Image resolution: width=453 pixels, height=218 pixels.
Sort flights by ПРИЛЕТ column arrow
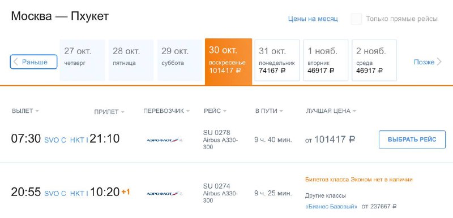(122, 112)
